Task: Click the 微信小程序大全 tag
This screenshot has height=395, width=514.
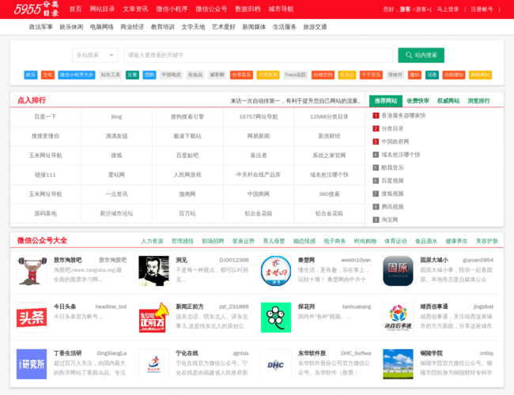Action: point(77,75)
